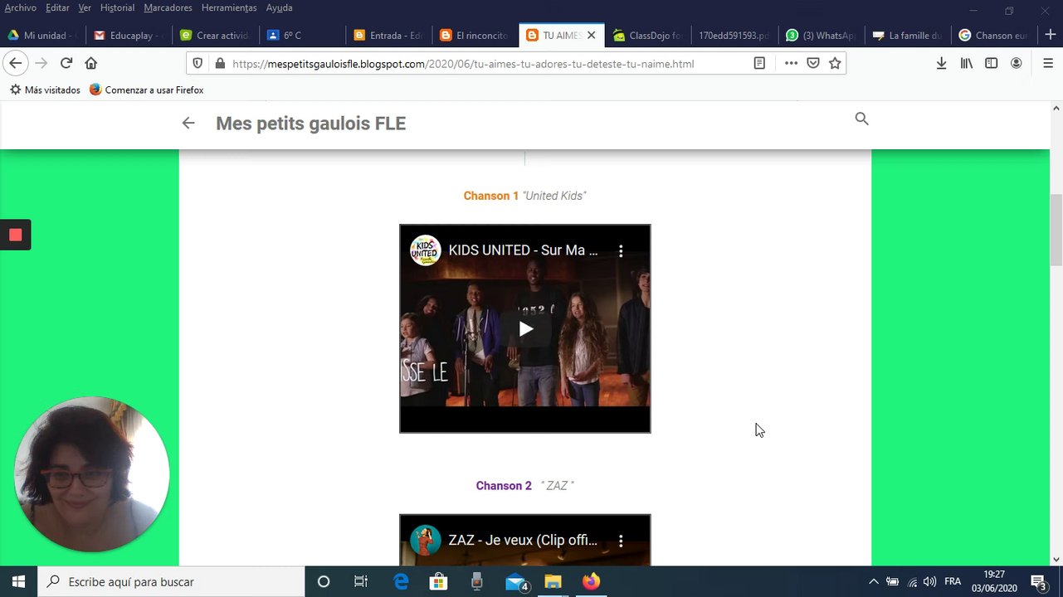Open the Firefox account icon
1063x597 pixels.
click(1017, 63)
